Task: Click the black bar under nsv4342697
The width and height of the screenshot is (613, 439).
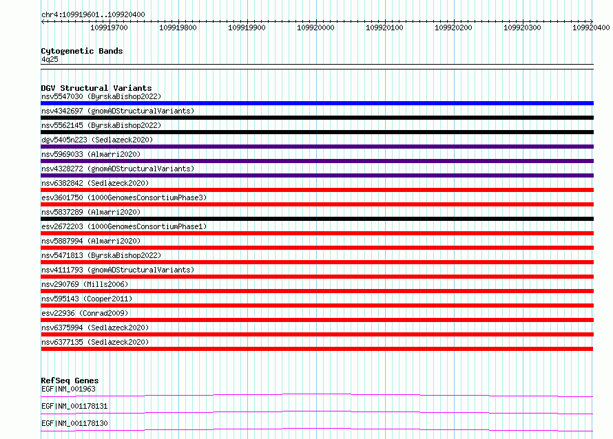Action: [x=317, y=118]
